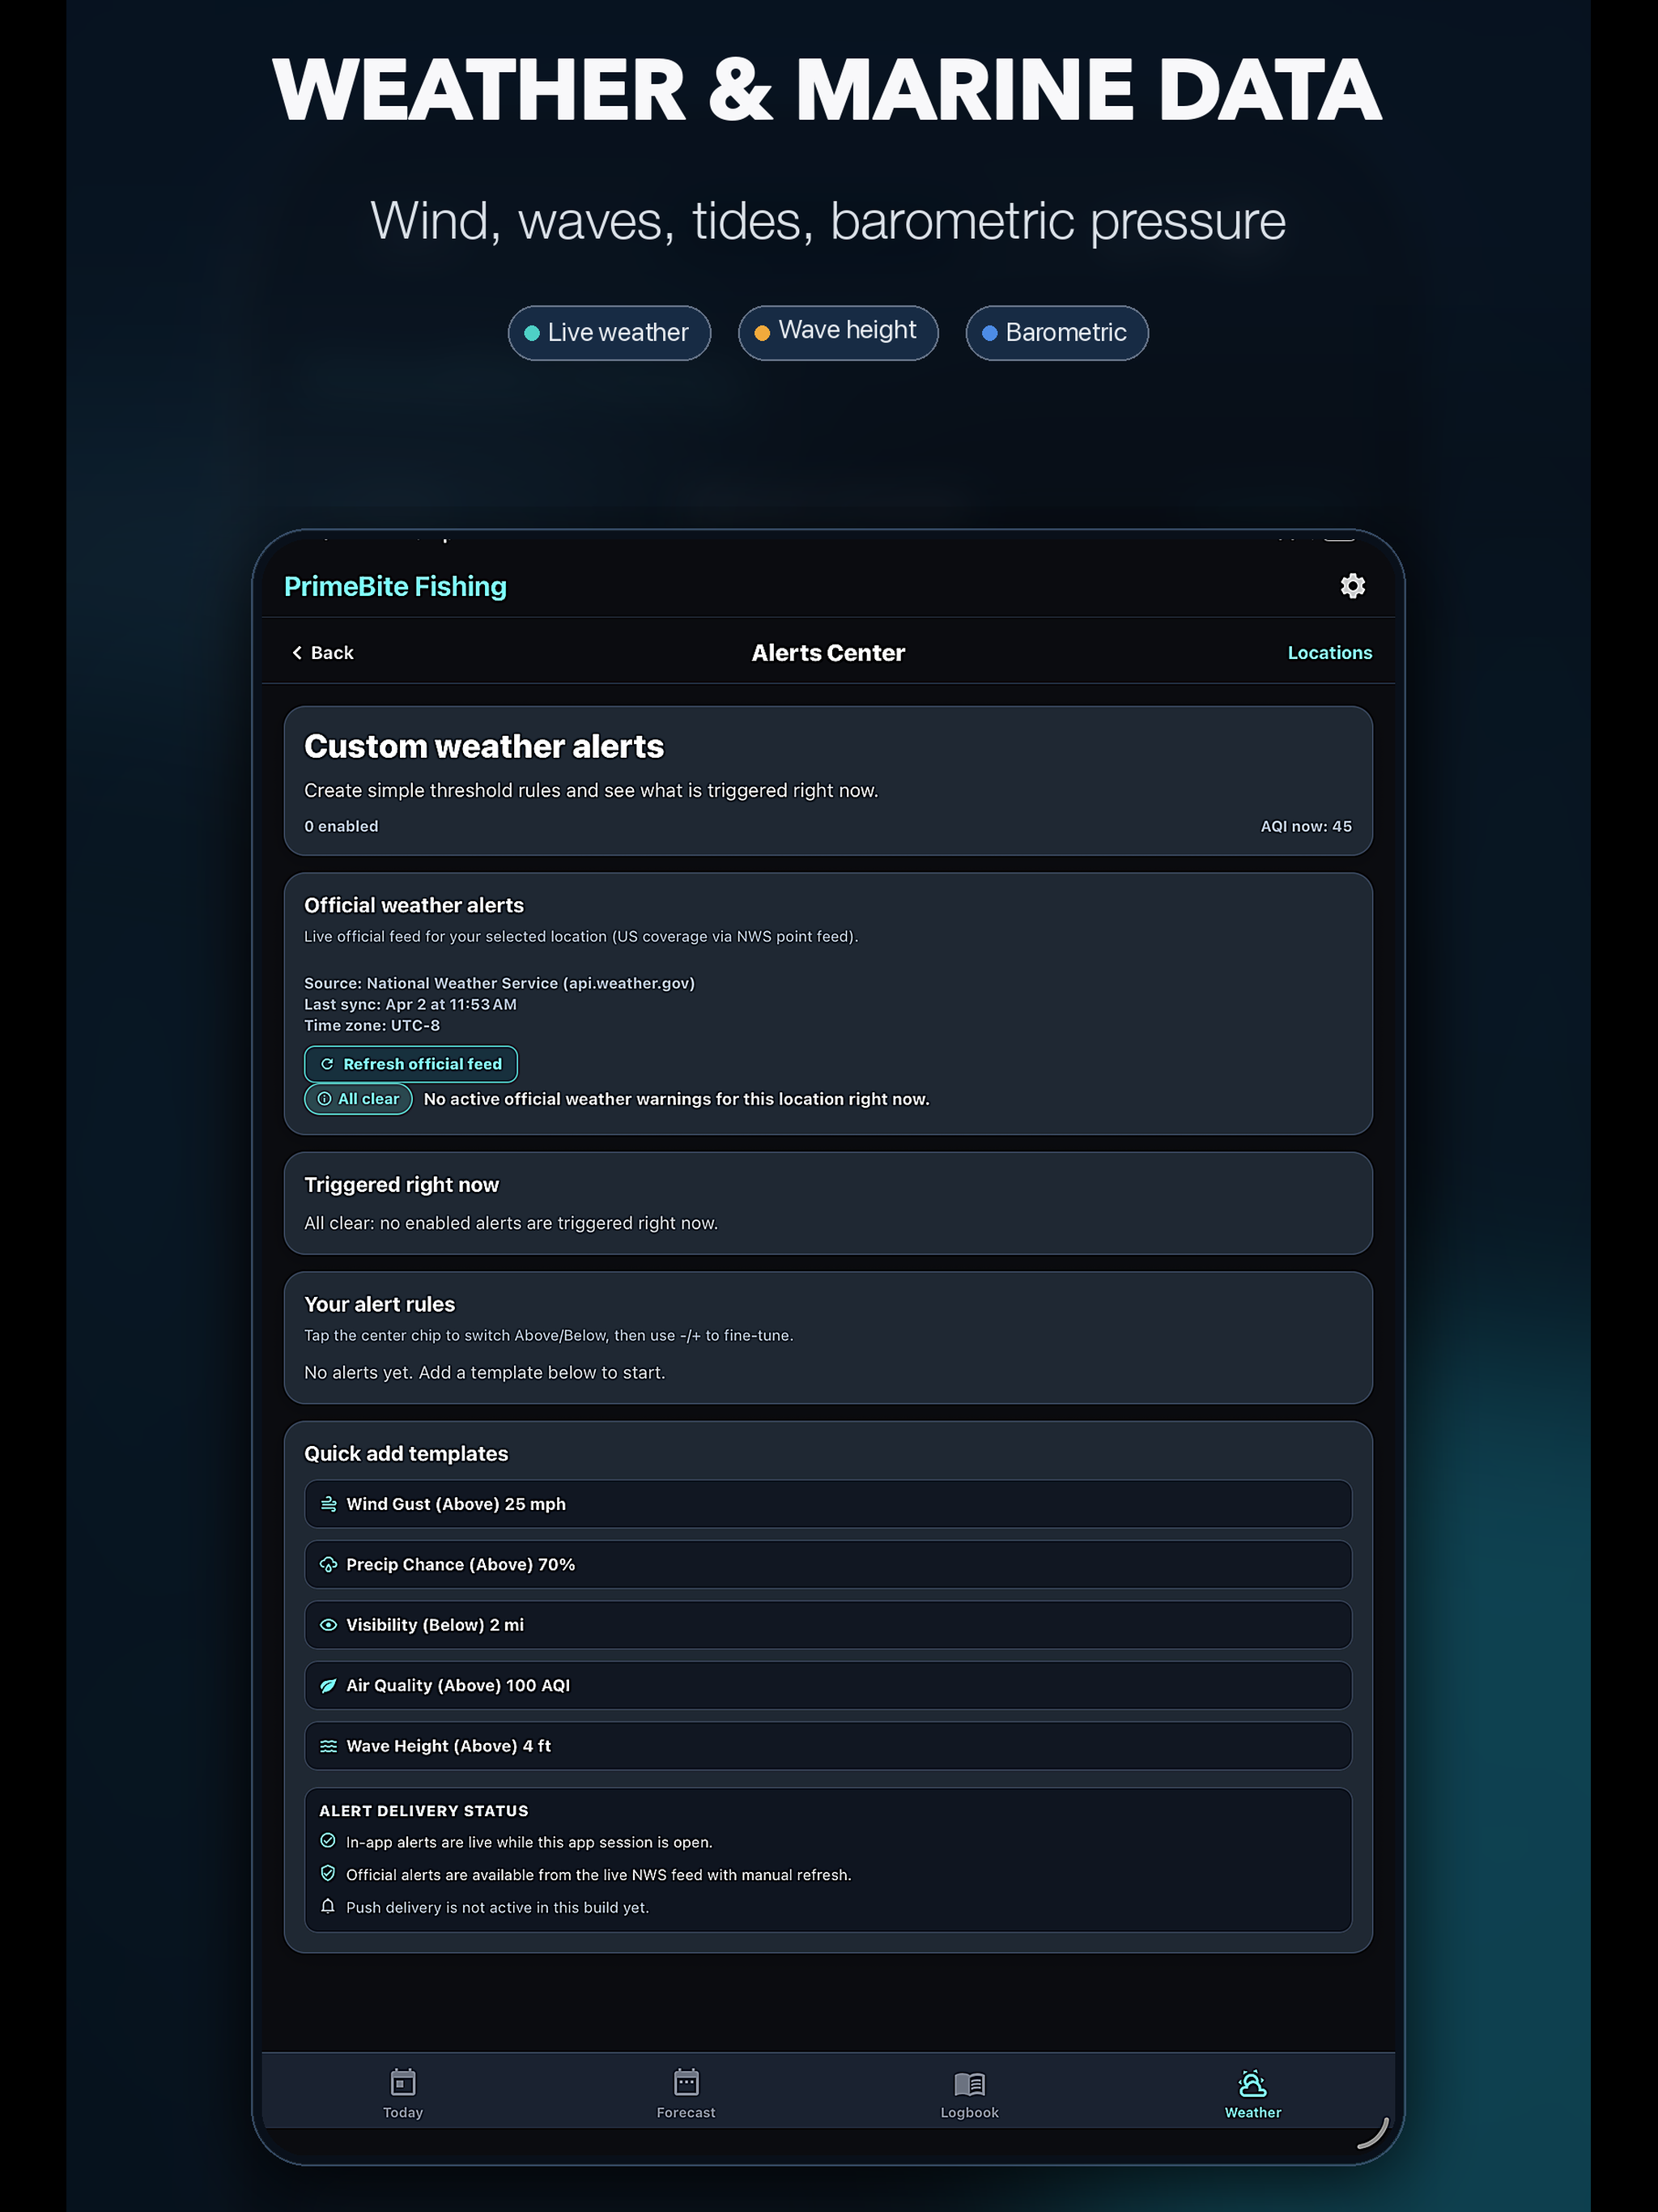The image size is (1658, 2212).
Task: Click the Back chevron arrow
Action: pyautogui.click(x=297, y=653)
